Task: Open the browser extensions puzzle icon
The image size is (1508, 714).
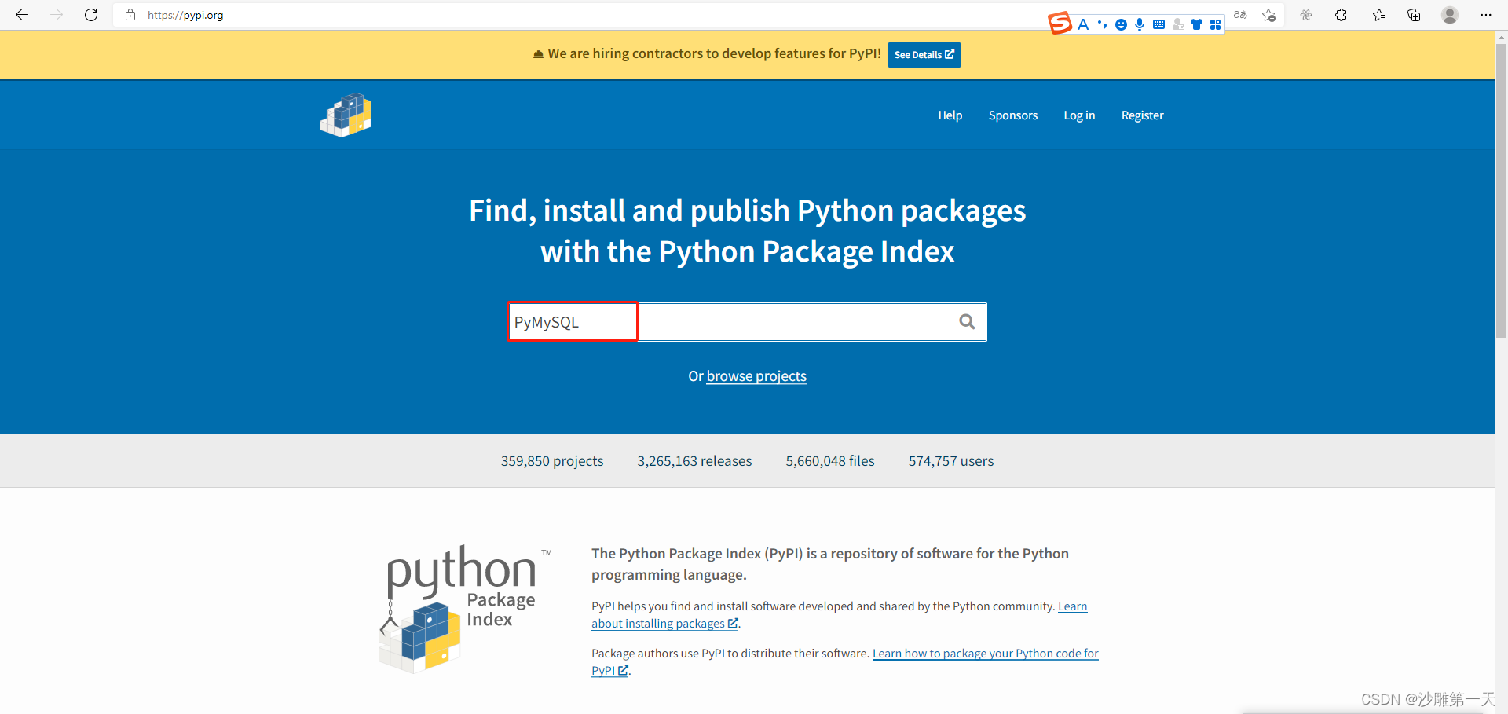Action: point(1341,15)
